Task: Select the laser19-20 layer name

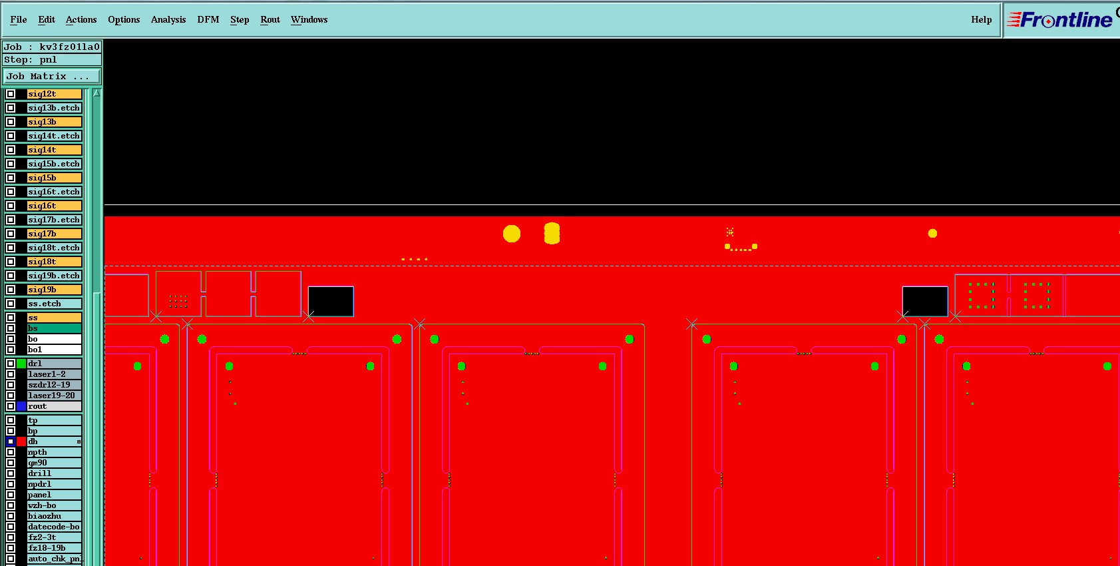Action: click(55, 396)
